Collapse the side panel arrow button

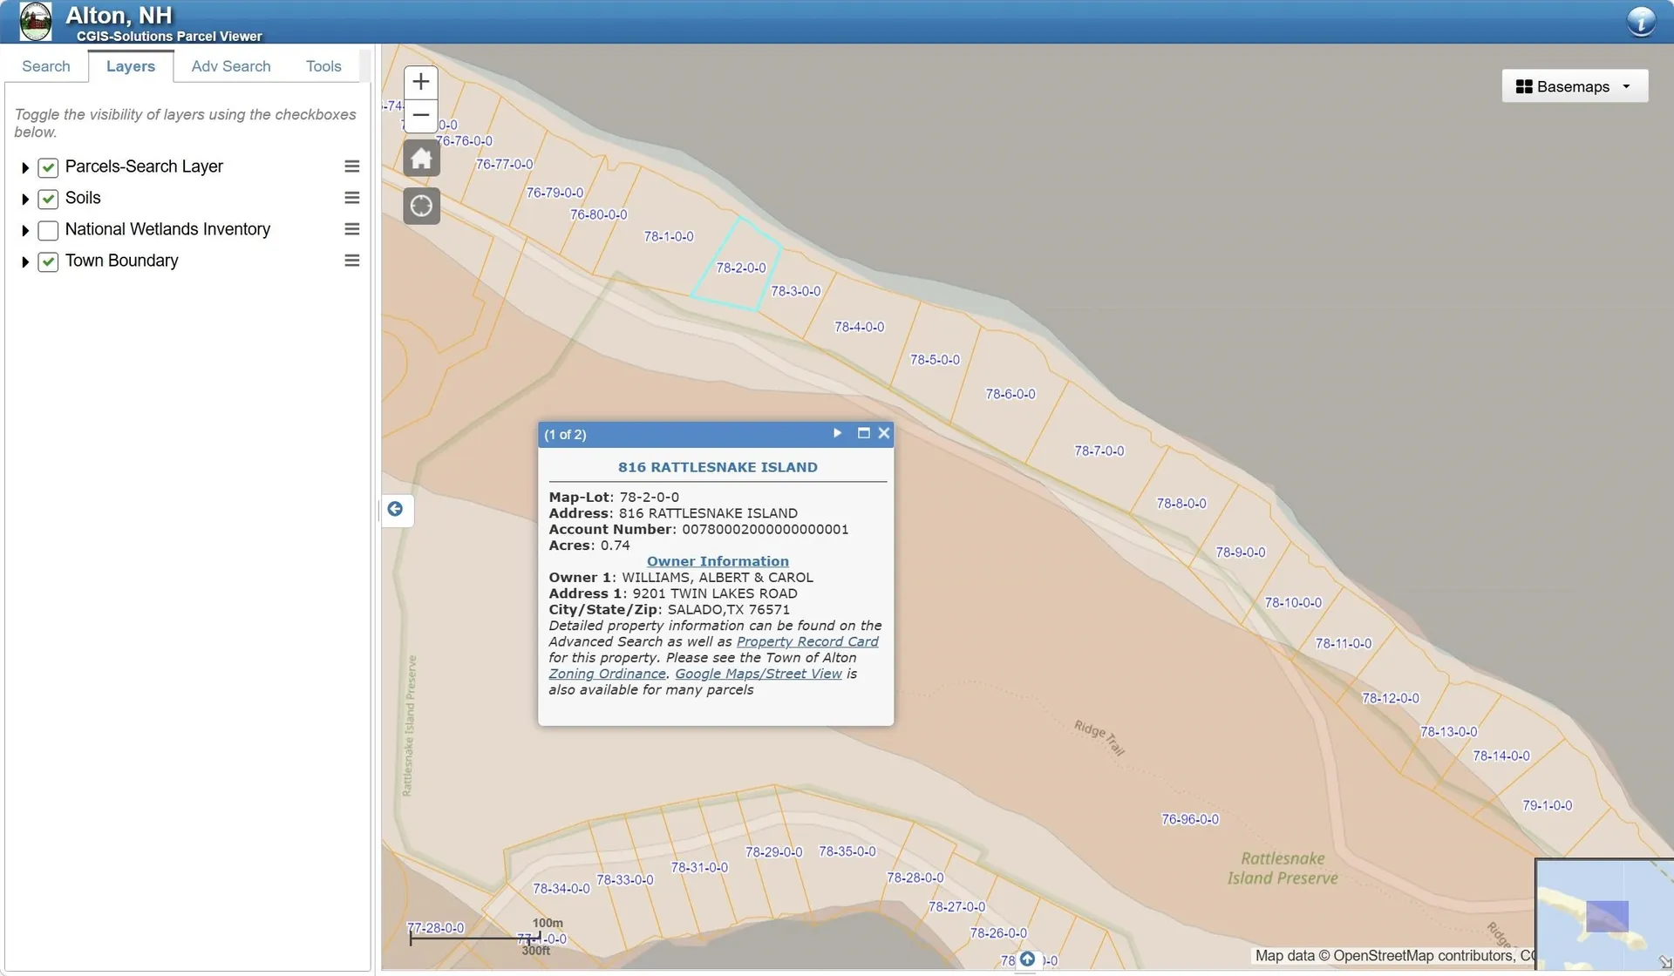point(395,509)
